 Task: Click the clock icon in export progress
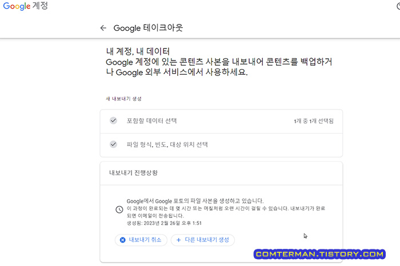(119, 209)
